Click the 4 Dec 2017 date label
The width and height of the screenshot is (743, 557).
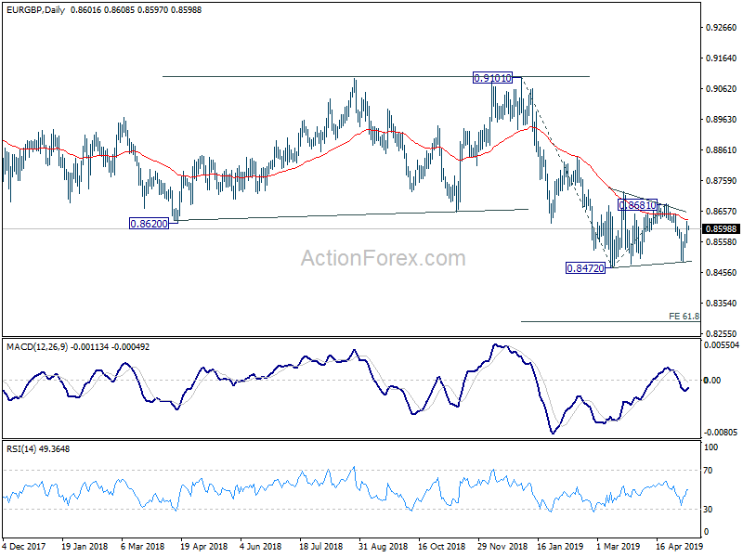(x=24, y=546)
